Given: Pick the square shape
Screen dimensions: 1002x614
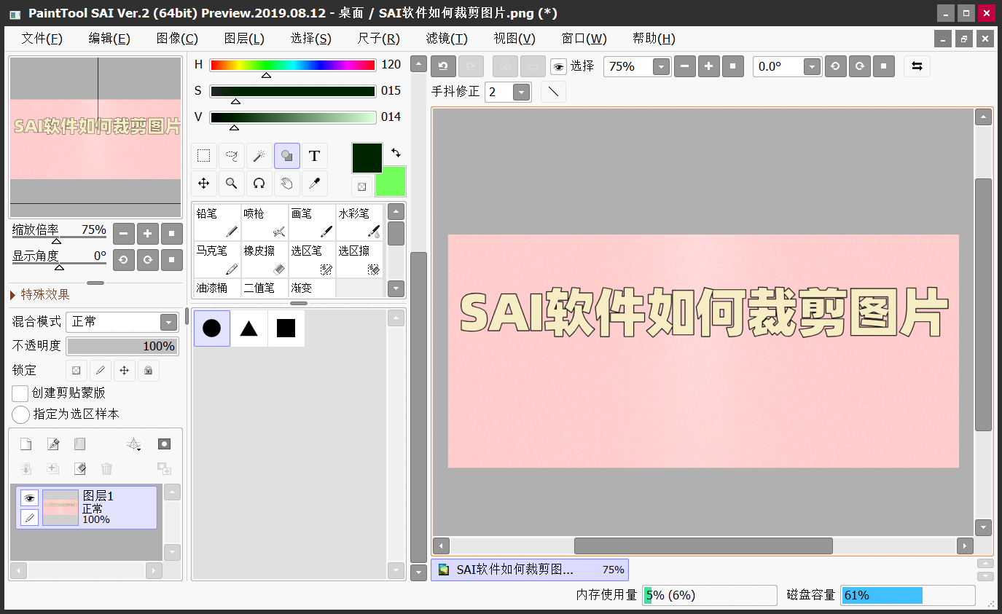Looking at the screenshot, I should point(286,328).
